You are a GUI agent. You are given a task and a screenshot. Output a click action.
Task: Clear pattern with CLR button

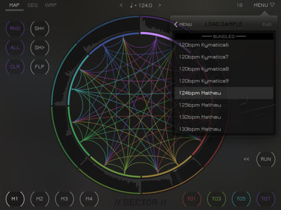pyautogui.click(x=15, y=66)
